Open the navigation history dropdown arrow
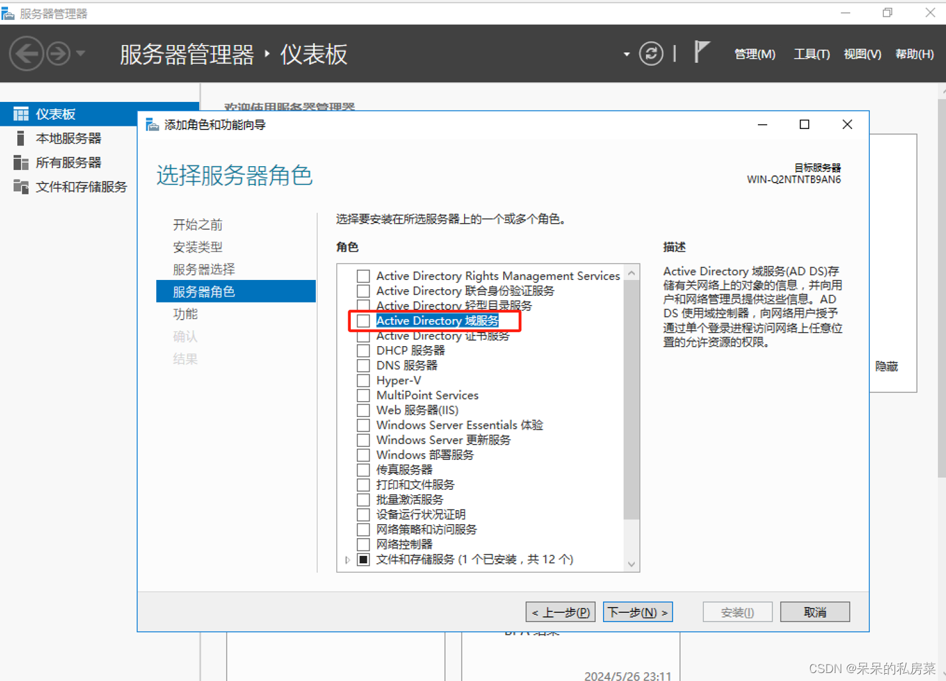 click(80, 54)
